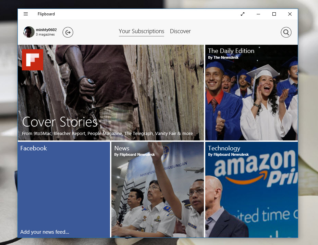Minimize the Flipboard window

(x=258, y=14)
